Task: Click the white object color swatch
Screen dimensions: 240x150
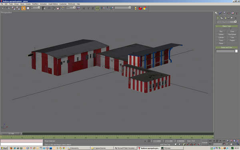Action: point(236,51)
